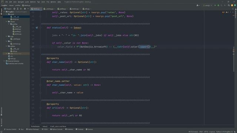
Task: Click the orange IDE updates icon
Action: click(x=232, y=5)
